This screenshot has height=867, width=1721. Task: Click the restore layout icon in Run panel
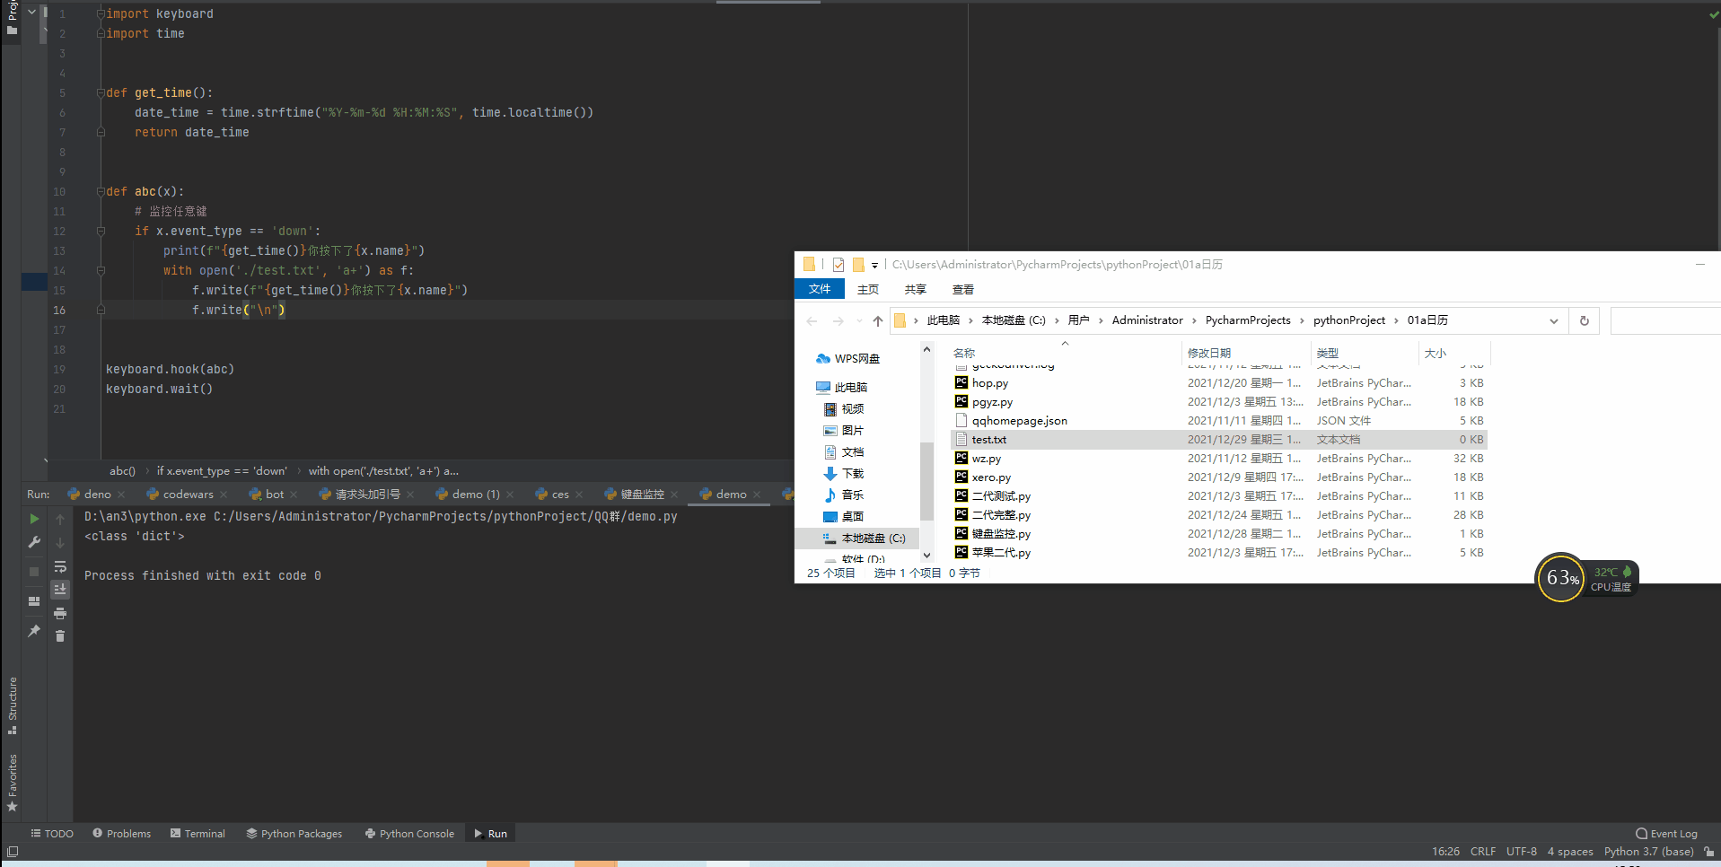34,601
